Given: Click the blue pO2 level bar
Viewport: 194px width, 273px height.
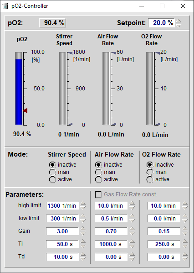Looking at the screenshot, I should tap(19, 92).
